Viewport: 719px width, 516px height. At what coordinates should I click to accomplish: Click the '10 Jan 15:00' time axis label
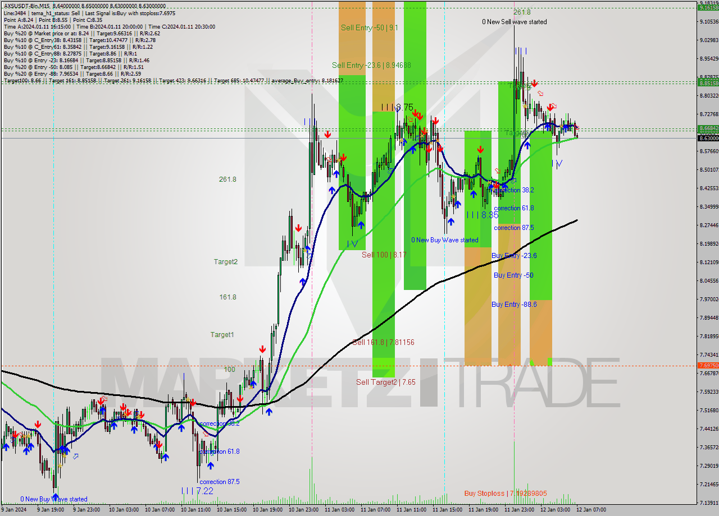(x=231, y=510)
